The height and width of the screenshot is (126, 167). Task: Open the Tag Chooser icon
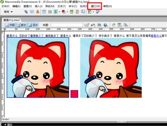(x=98, y=11)
